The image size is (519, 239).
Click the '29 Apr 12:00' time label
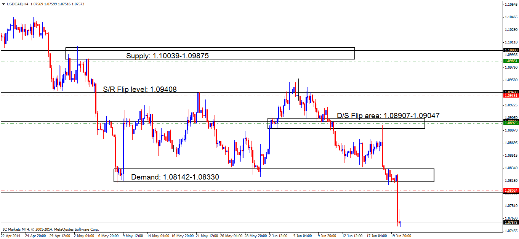(x=60, y=236)
